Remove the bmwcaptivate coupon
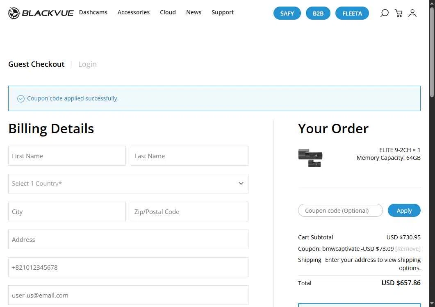435x307 pixels. click(408, 249)
